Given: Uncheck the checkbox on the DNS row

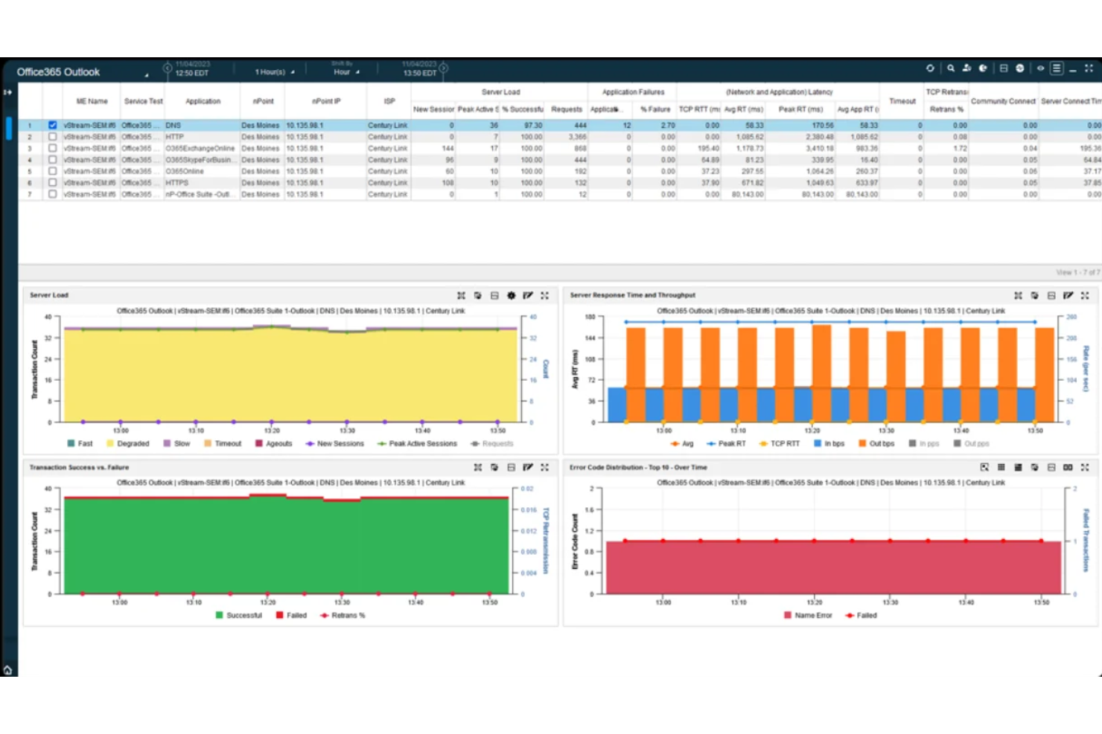Looking at the screenshot, I should click(52, 125).
